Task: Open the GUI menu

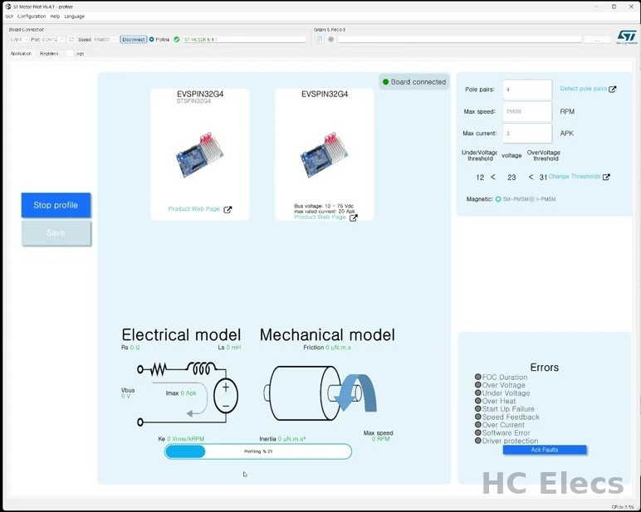Action: [x=9, y=17]
